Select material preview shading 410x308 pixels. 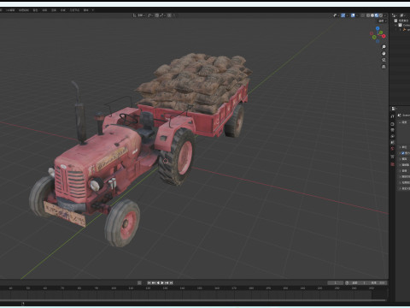tap(377, 15)
